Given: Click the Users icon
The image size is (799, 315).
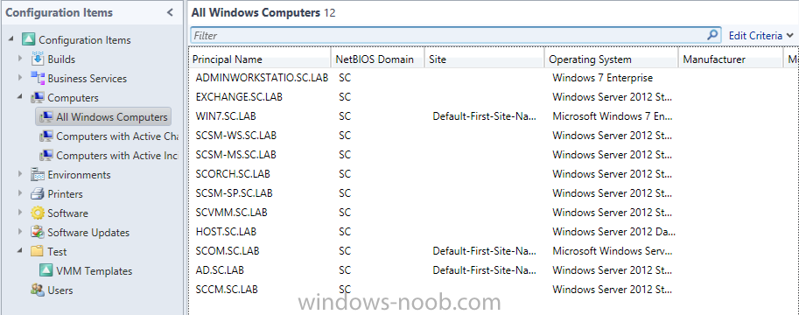Looking at the screenshot, I should 38,290.
